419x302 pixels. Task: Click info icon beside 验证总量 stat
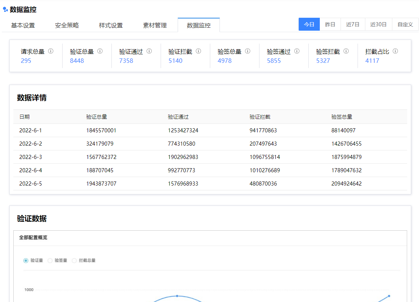point(100,51)
